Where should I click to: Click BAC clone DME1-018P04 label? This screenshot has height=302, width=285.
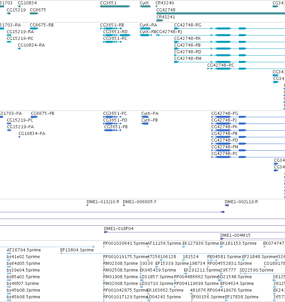pyautogui.click(x=119, y=229)
